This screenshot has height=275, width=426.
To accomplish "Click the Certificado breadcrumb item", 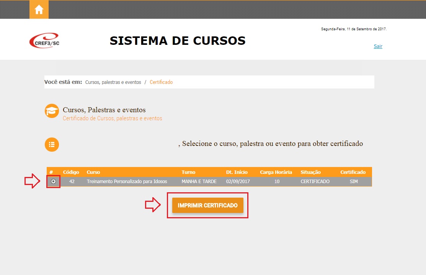I will pos(161,82).
